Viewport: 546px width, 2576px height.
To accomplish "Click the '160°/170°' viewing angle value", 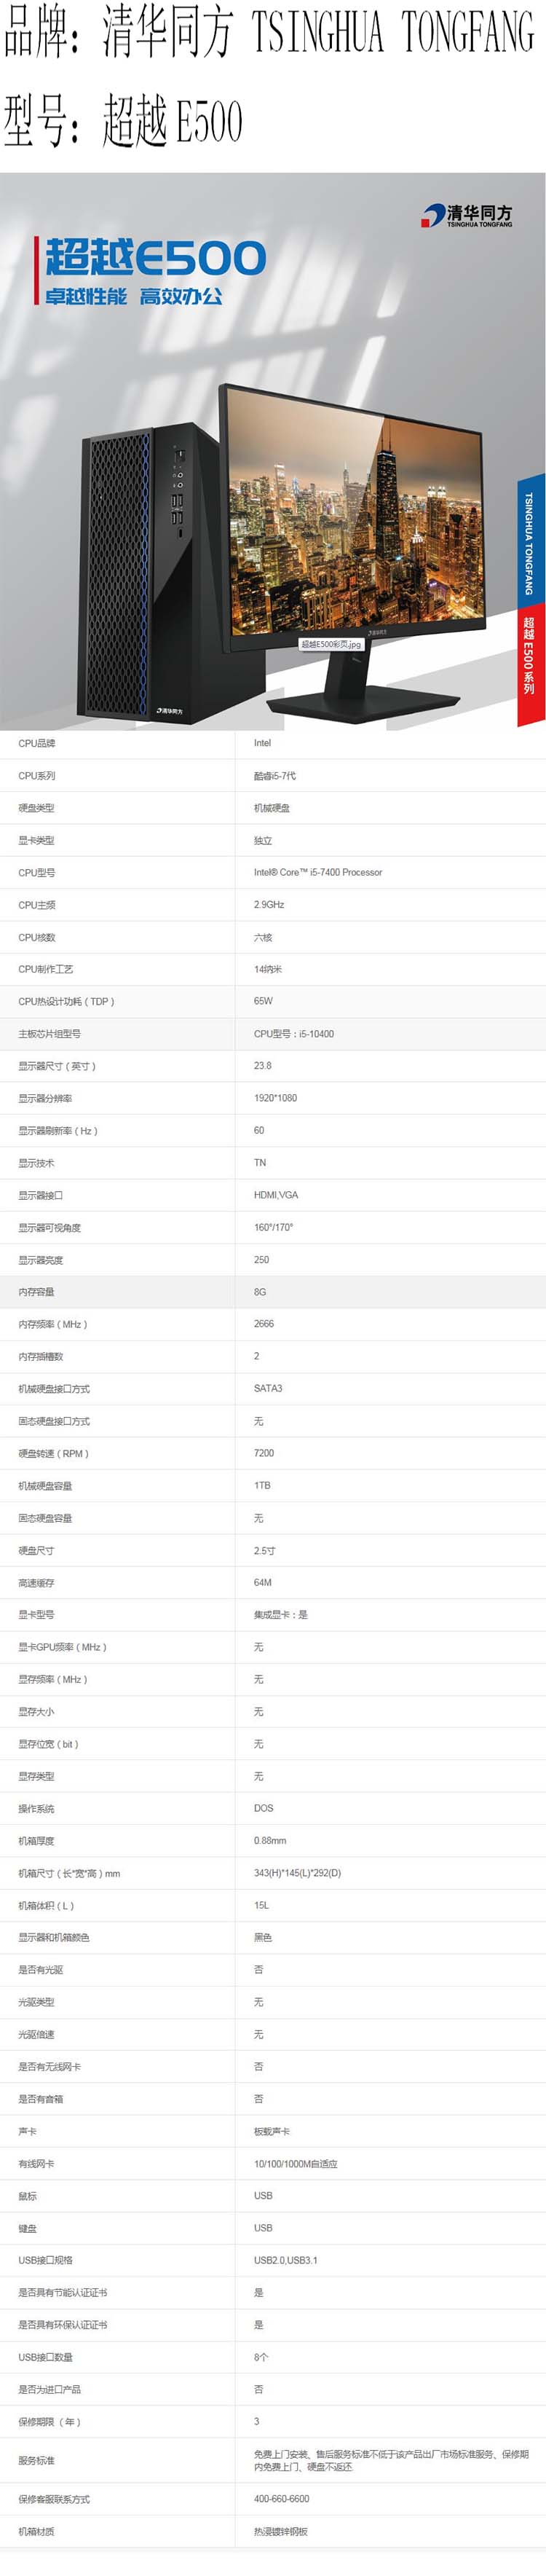I will (273, 1227).
